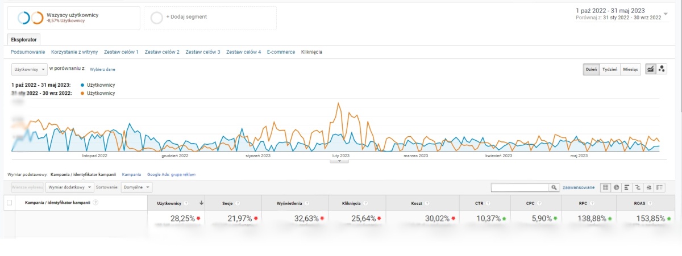Click inside the table search field
The width and height of the screenshot is (682, 256).
tap(519, 187)
